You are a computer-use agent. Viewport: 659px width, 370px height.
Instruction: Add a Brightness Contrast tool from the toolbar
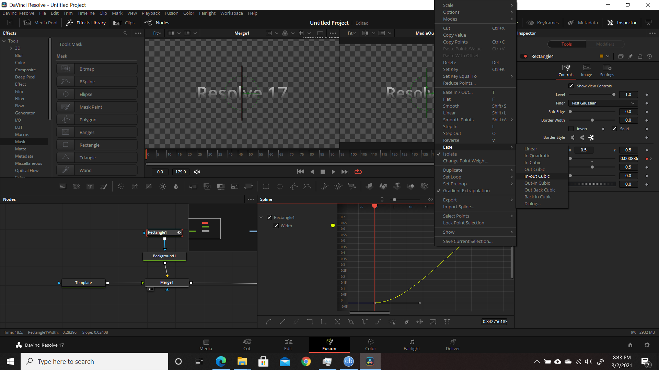(x=163, y=186)
